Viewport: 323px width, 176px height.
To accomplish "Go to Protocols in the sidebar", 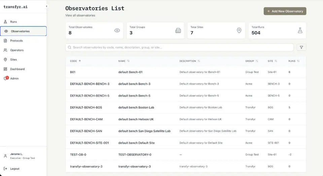I will 23,41.
